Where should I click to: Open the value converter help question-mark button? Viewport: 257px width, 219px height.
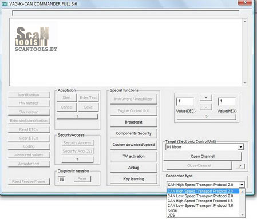click(206, 117)
